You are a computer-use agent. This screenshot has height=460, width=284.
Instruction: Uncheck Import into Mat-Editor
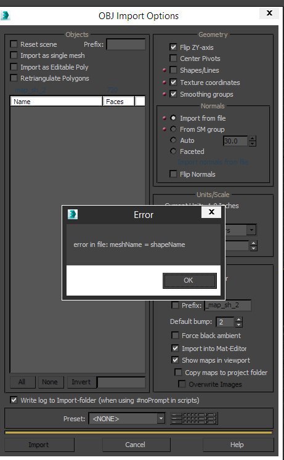click(x=175, y=348)
